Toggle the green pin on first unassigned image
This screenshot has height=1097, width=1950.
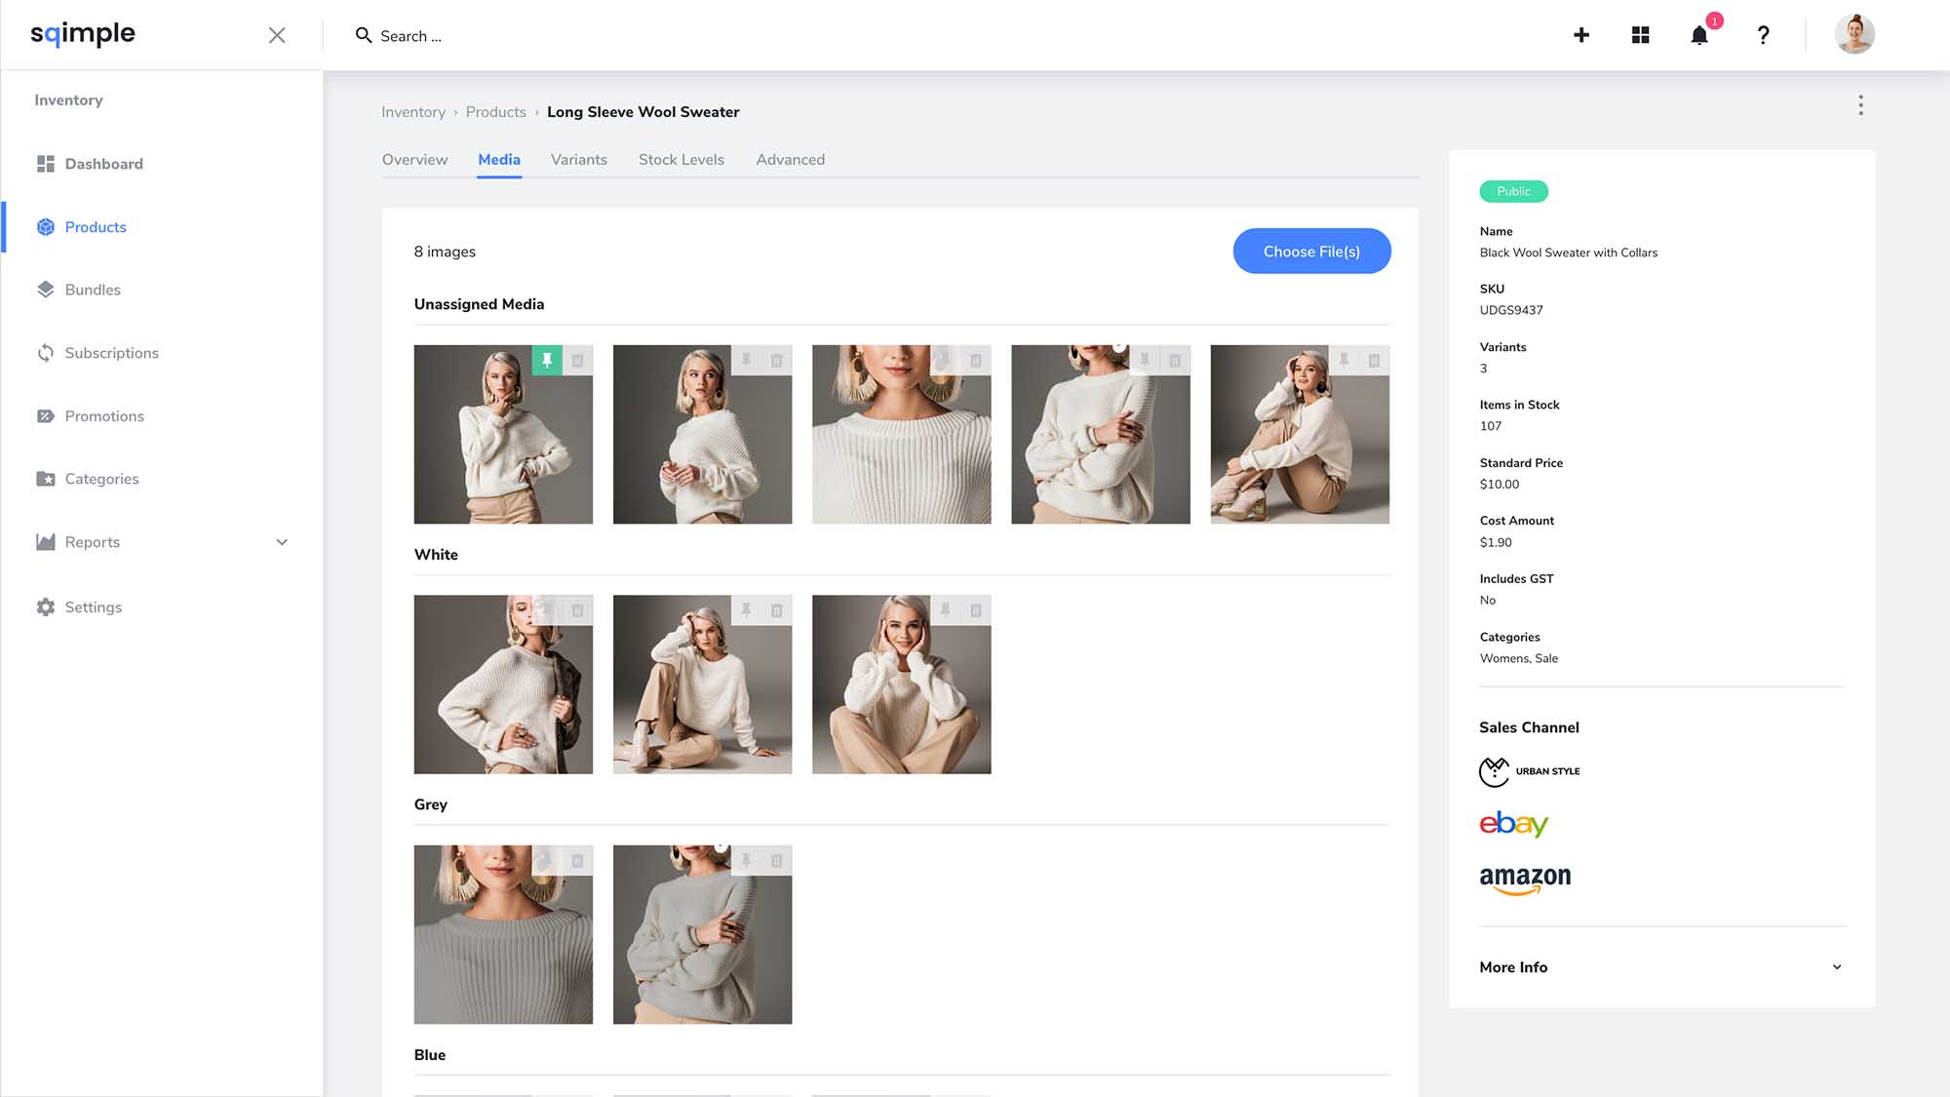pyautogui.click(x=547, y=361)
